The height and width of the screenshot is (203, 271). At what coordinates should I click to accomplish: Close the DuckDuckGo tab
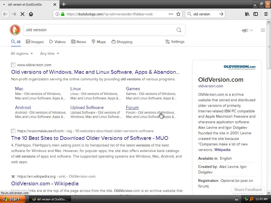point(55,4)
